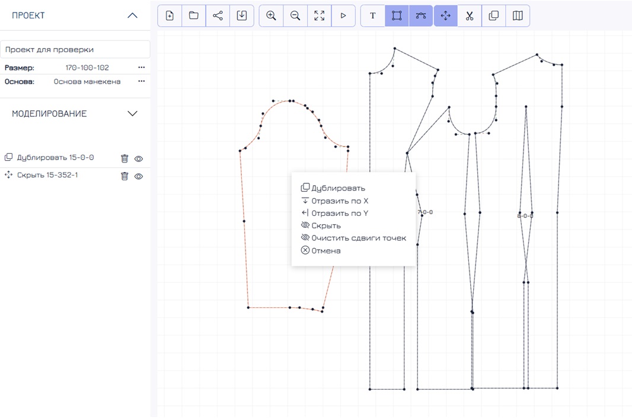
Task: Expand the МОДЕЛИРОВАНИЕ section chevron
Action: (x=132, y=114)
